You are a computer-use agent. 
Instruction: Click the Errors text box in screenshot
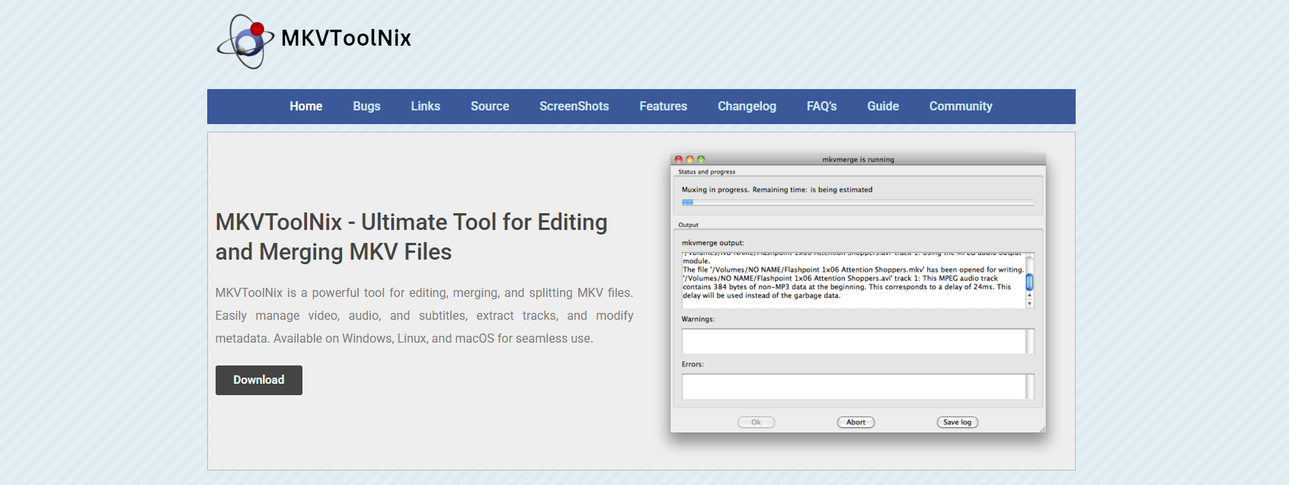[858, 387]
